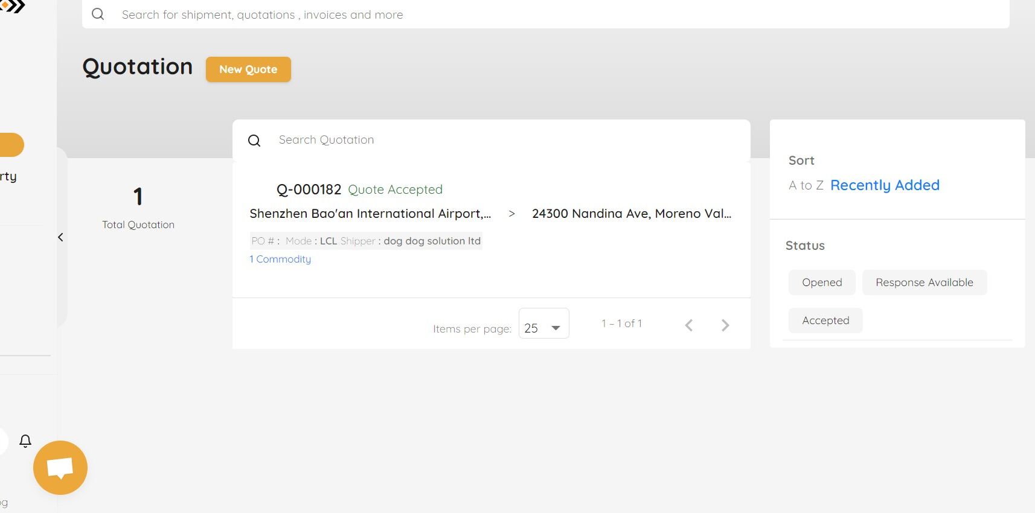
Task: Sort quotations by Recently Added
Action: tap(885, 185)
